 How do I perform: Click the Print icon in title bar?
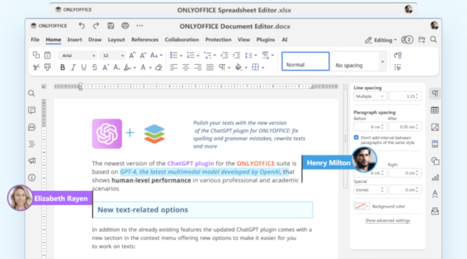(124, 26)
